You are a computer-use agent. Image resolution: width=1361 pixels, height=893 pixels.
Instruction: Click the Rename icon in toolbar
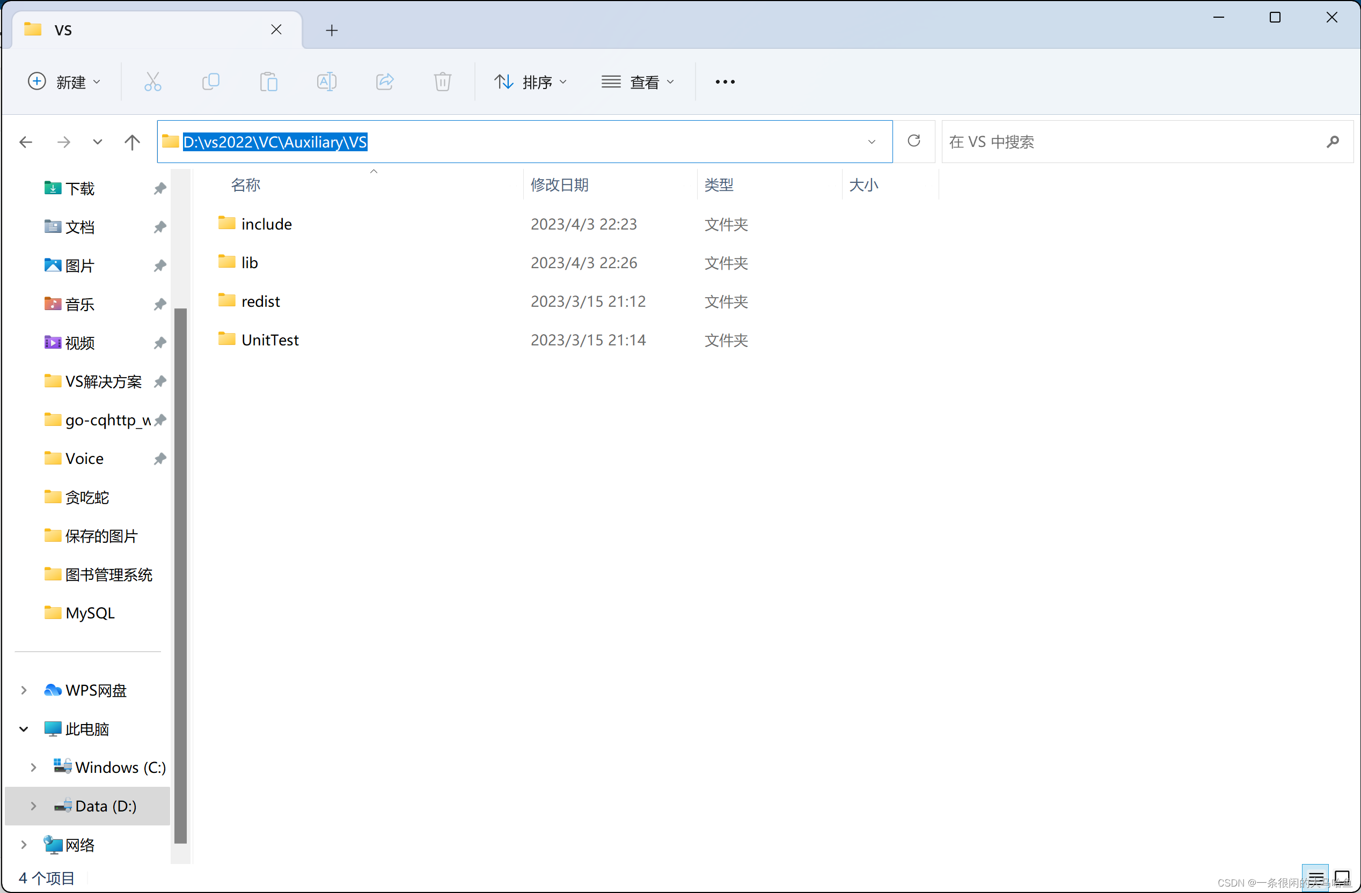(x=326, y=82)
